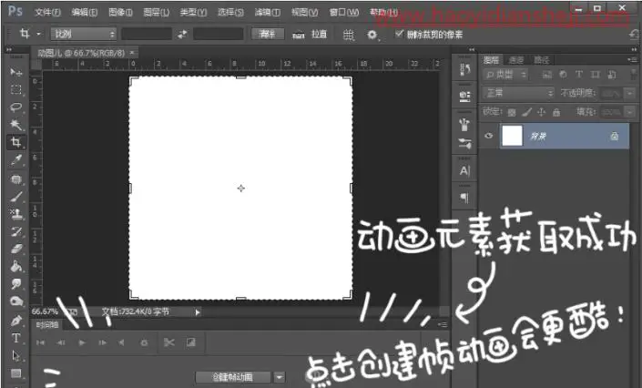Viewport: 642px width, 388px height.
Task: Toggle the delete cropped pixels checkbox
Action: click(x=399, y=34)
